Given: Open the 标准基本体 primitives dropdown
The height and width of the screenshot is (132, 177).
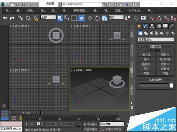Looking at the screenshot, I should point(156,40).
